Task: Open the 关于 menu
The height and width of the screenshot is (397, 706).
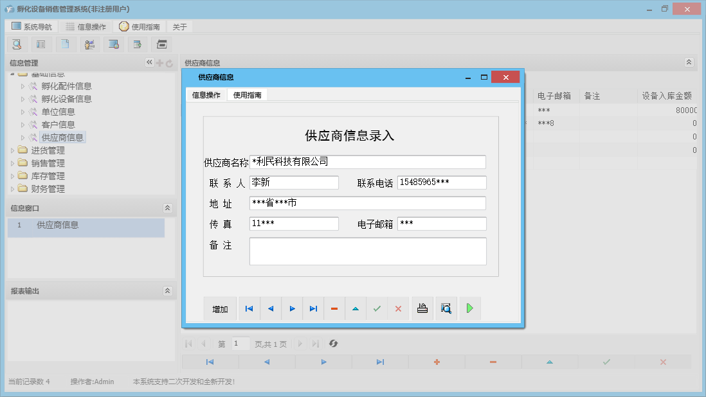Action: pos(179,26)
